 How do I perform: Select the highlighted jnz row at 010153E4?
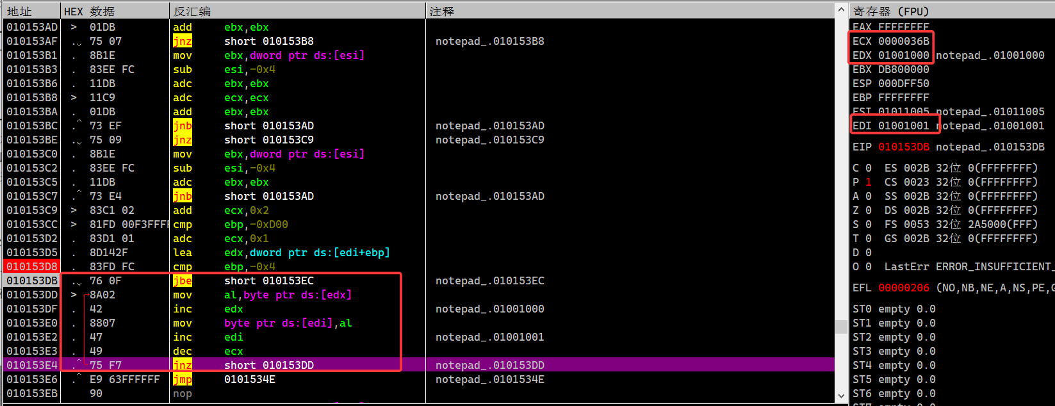coord(269,365)
